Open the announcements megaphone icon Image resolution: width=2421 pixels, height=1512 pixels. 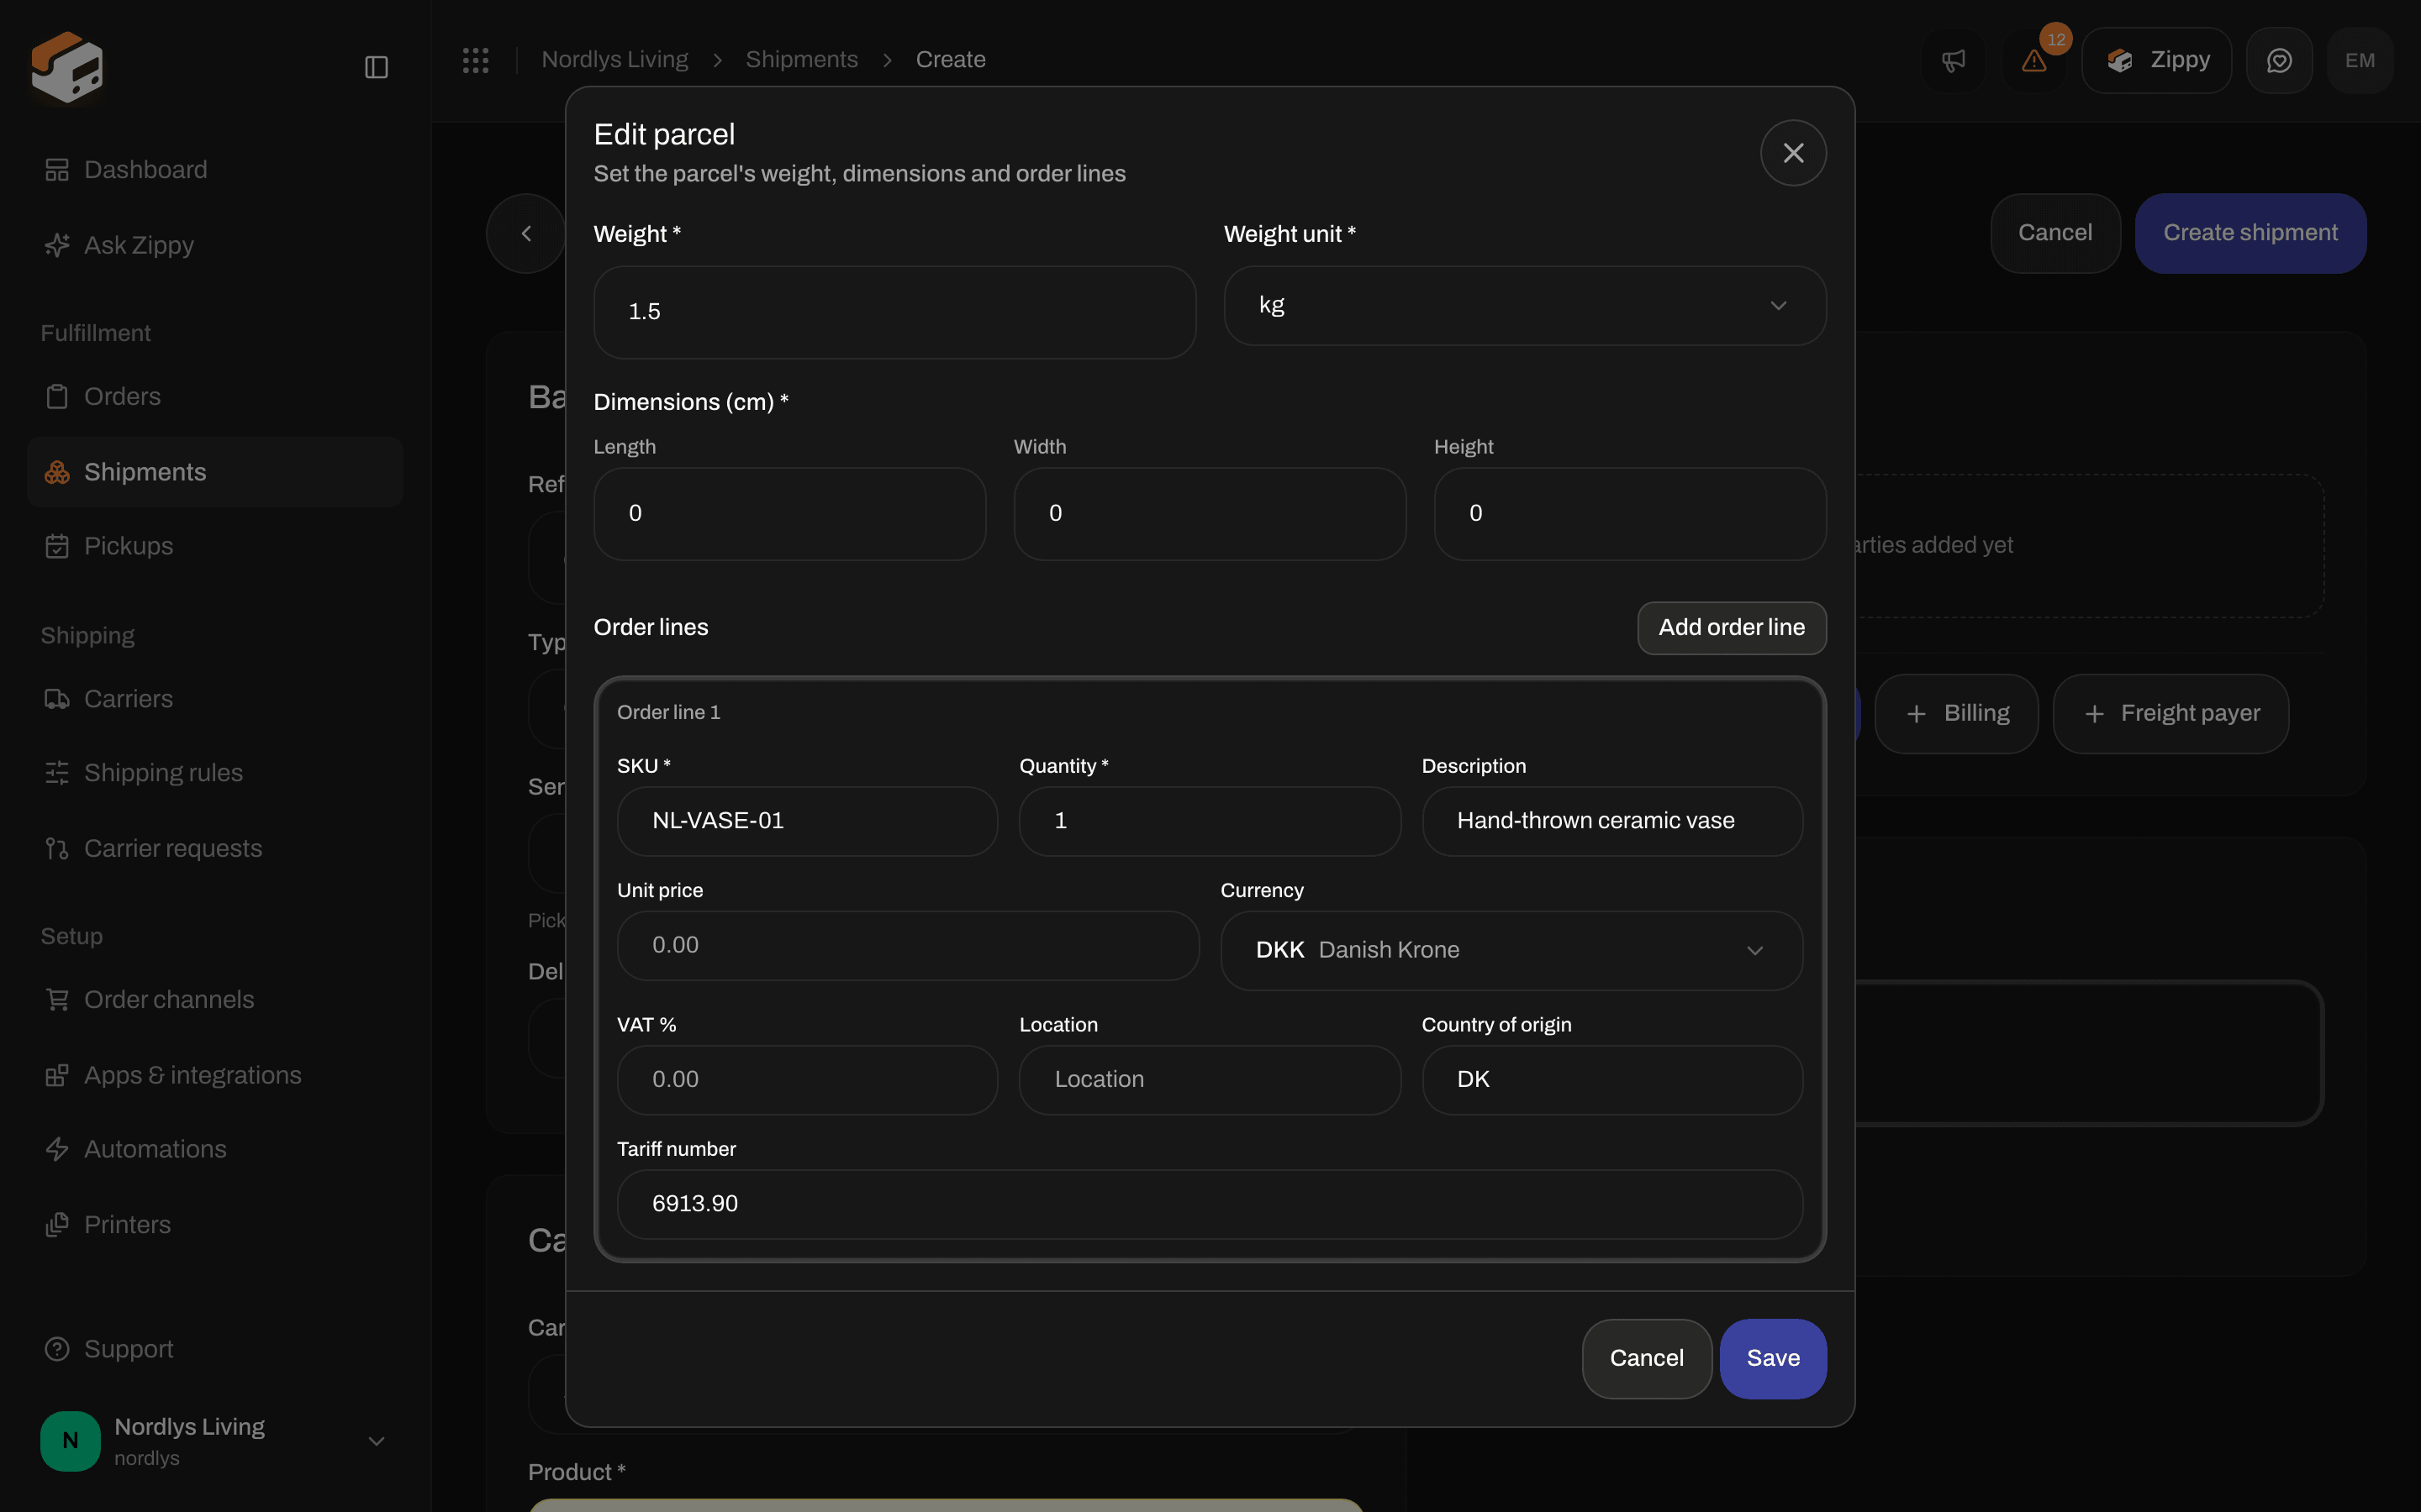click(1954, 61)
